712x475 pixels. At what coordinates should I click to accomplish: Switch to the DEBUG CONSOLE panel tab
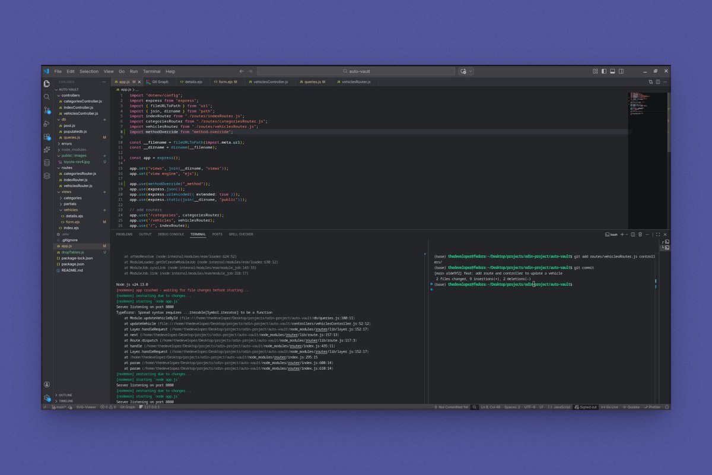171,235
